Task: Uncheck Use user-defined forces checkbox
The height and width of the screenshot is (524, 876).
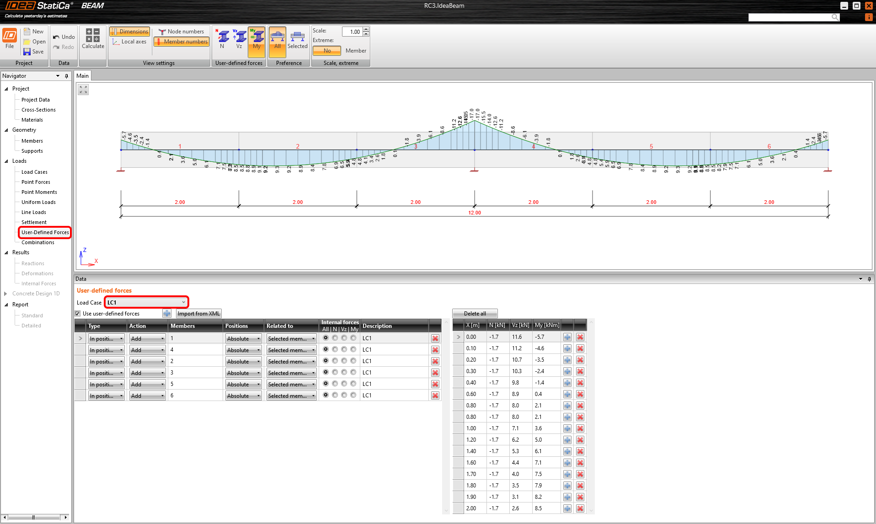Action: coord(78,314)
